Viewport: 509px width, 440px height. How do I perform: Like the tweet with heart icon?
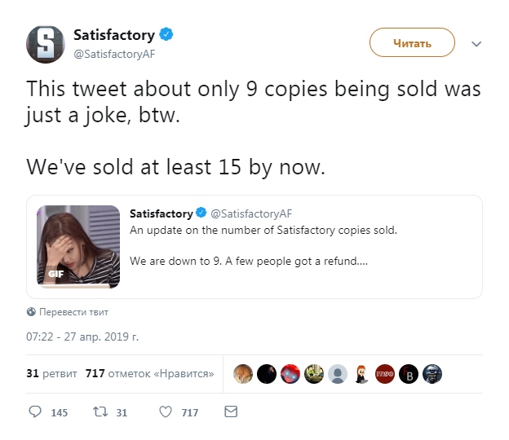point(166,412)
